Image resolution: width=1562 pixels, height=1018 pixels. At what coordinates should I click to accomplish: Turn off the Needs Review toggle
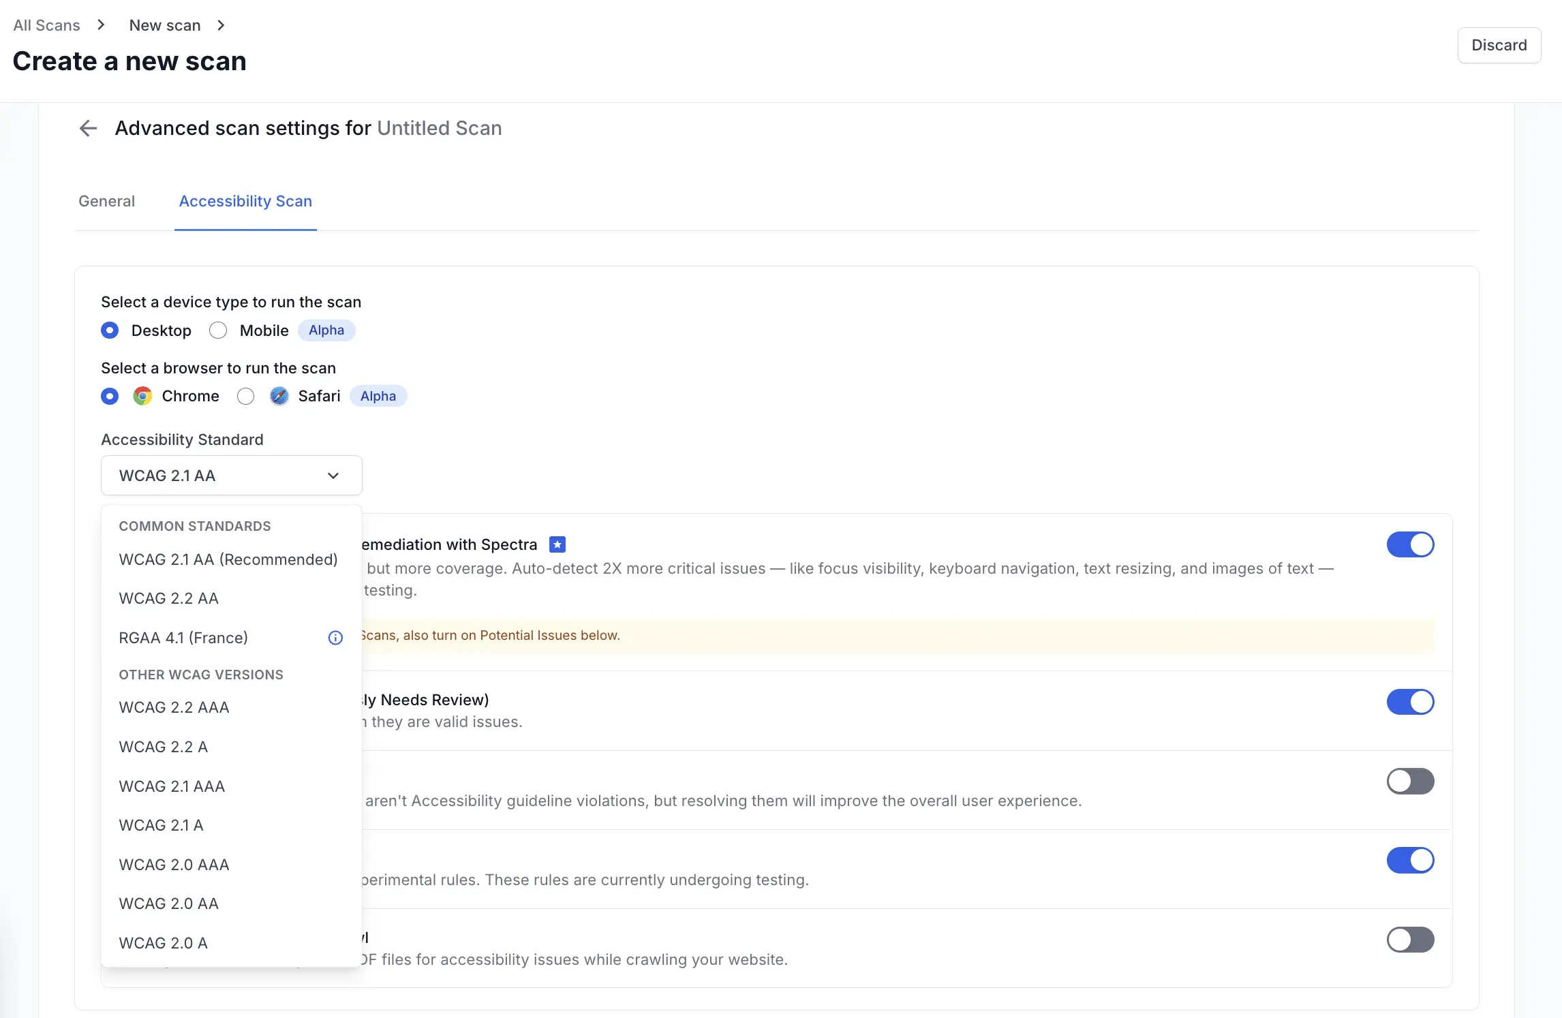coord(1410,702)
